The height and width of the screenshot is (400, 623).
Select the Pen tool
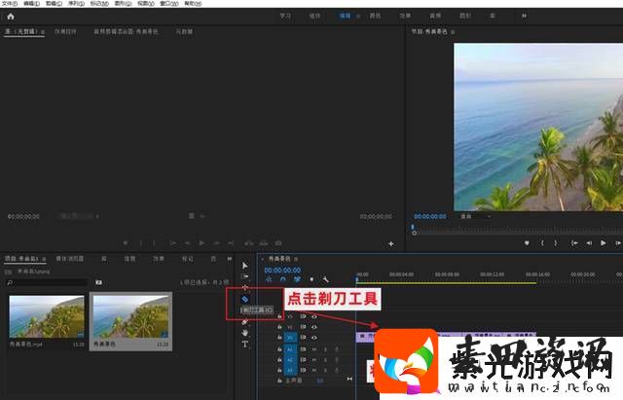(245, 322)
